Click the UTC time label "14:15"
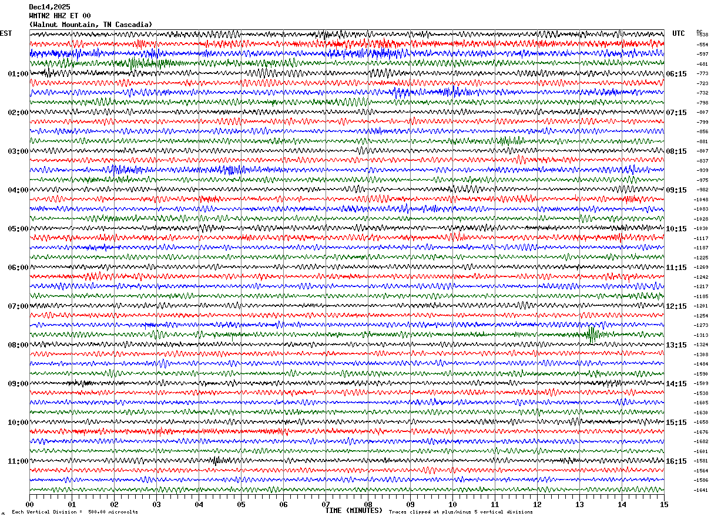This screenshot has width=711, height=520. pos(676,384)
